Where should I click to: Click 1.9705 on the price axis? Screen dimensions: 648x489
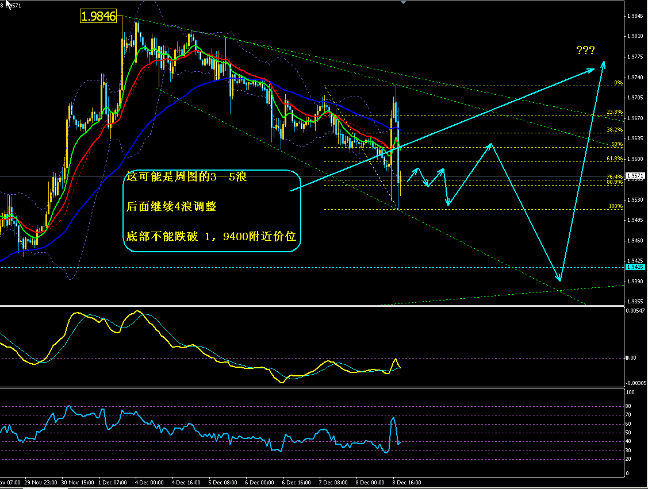tap(635, 98)
